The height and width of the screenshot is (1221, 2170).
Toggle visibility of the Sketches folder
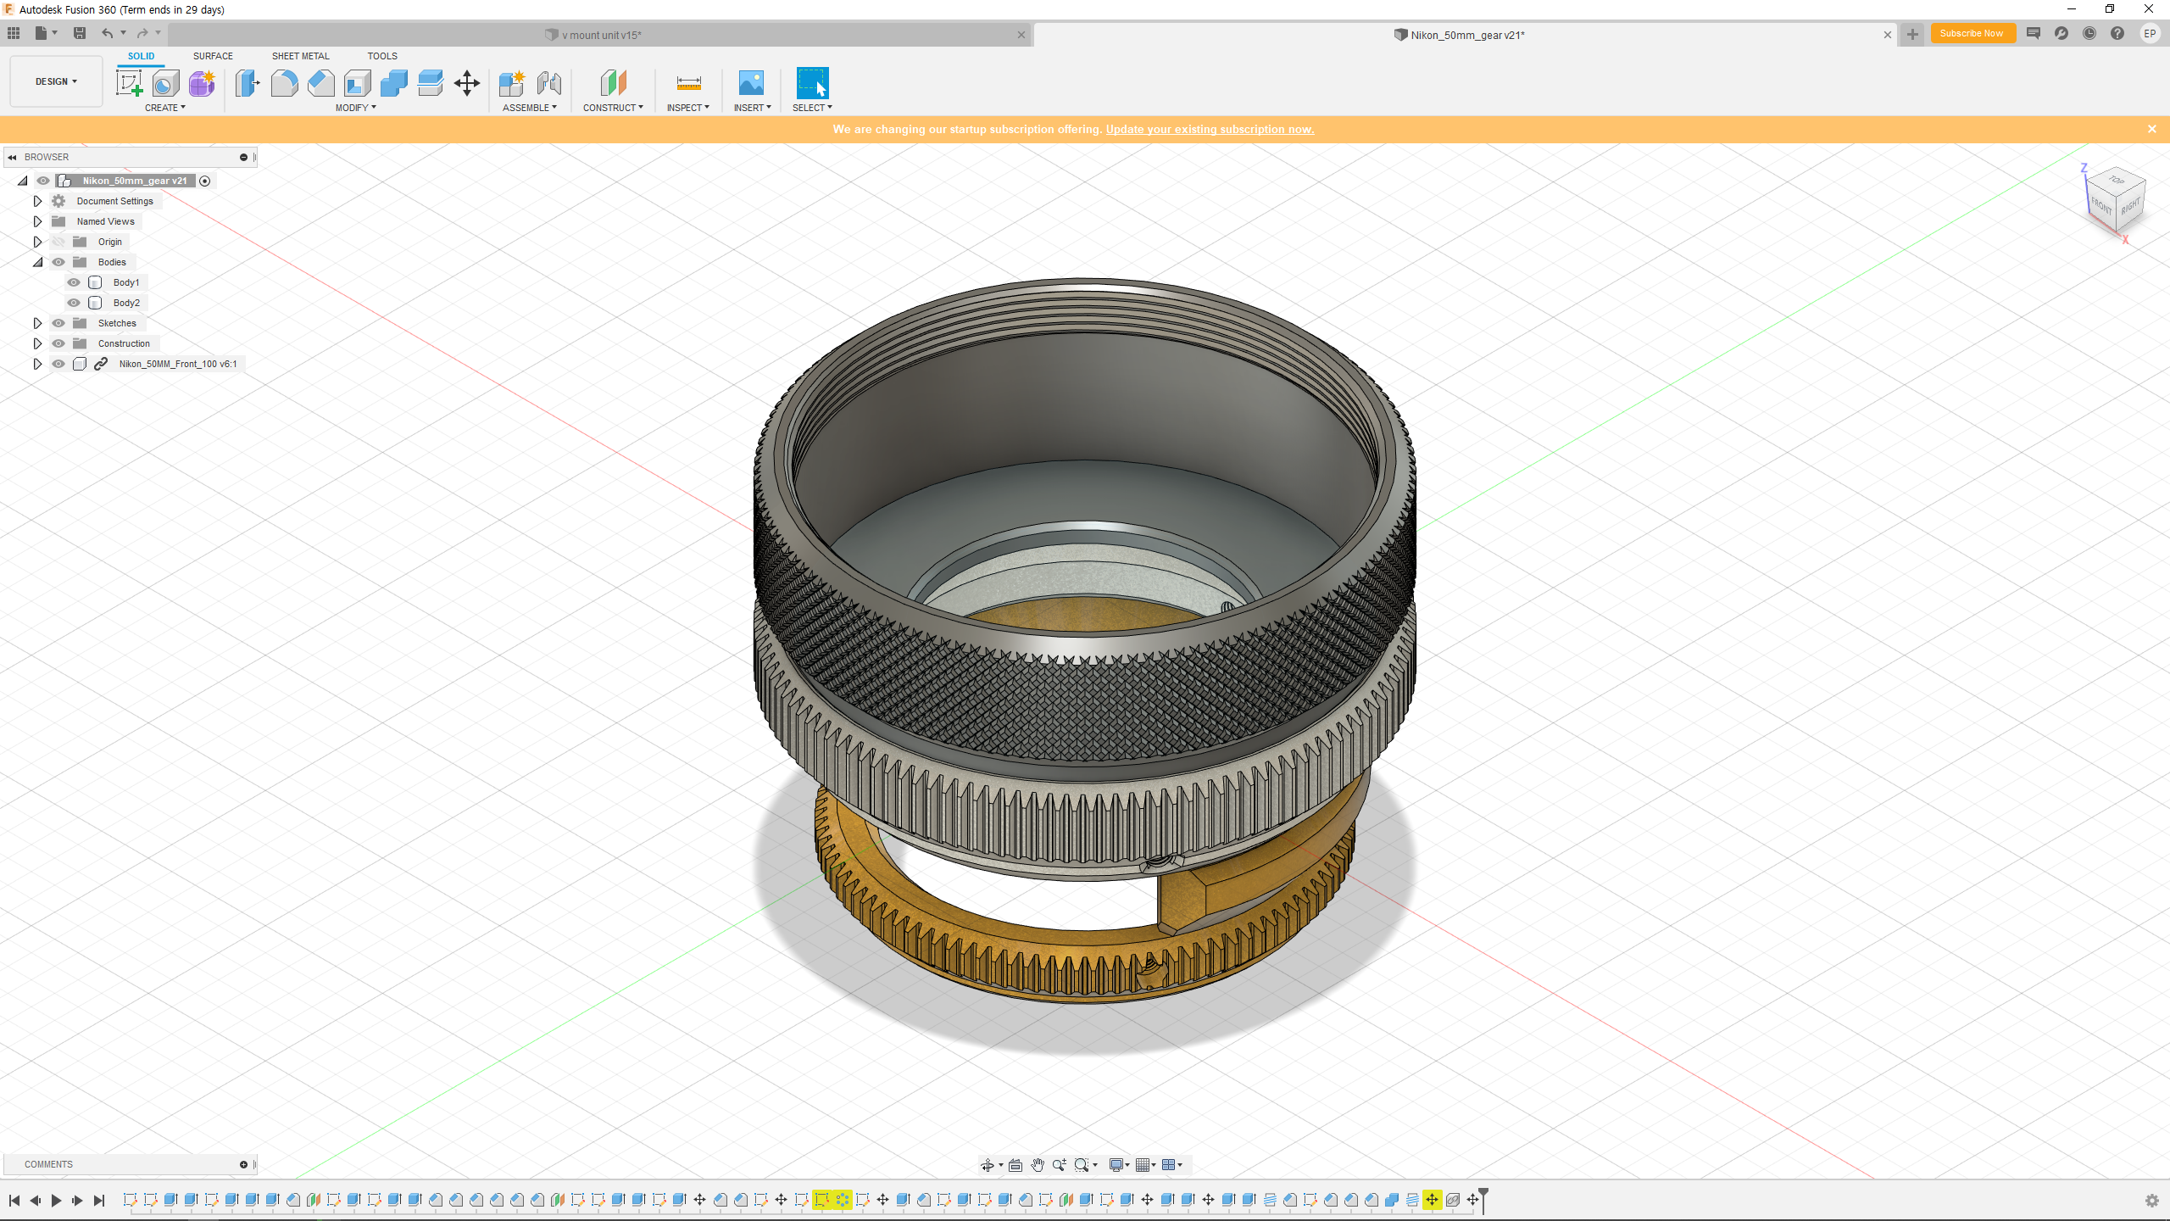pyautogui.click(x=58, y=323)
